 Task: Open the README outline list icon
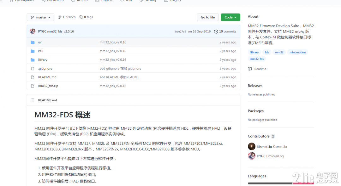pyautogui.click(x=33, y=100)
